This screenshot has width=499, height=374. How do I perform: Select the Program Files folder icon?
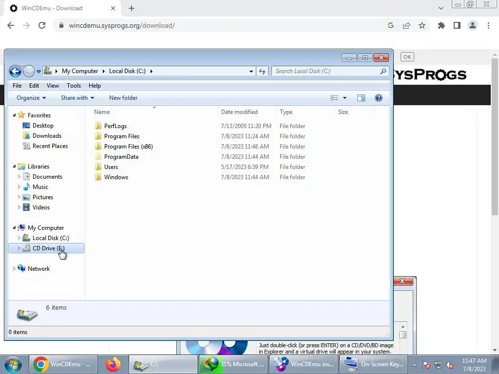pos(98,136)
